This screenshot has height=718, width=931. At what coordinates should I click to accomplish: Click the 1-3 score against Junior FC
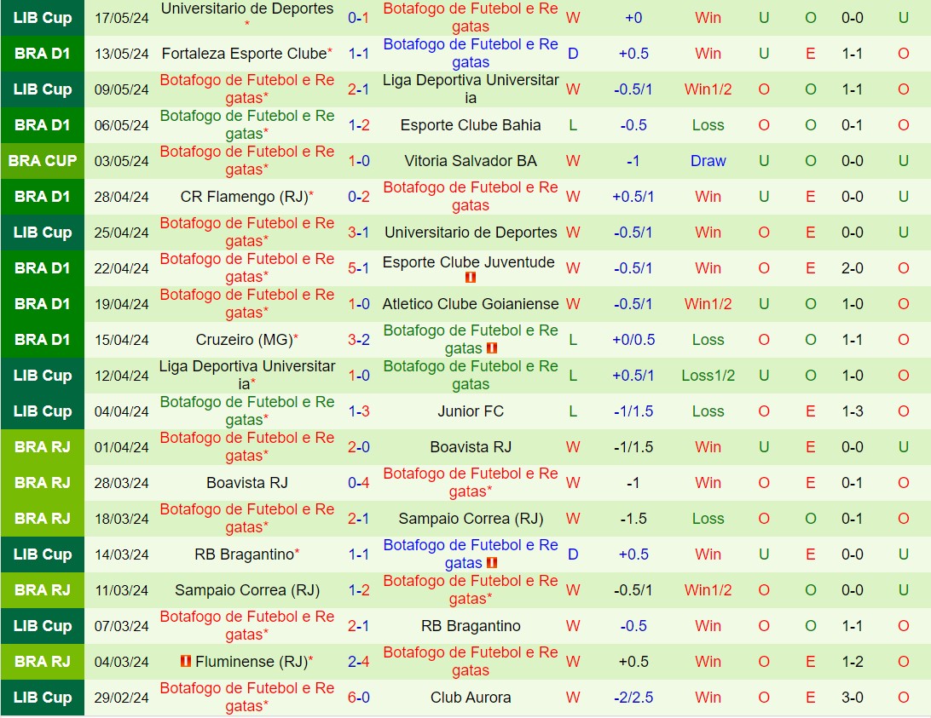click(359, 411)
